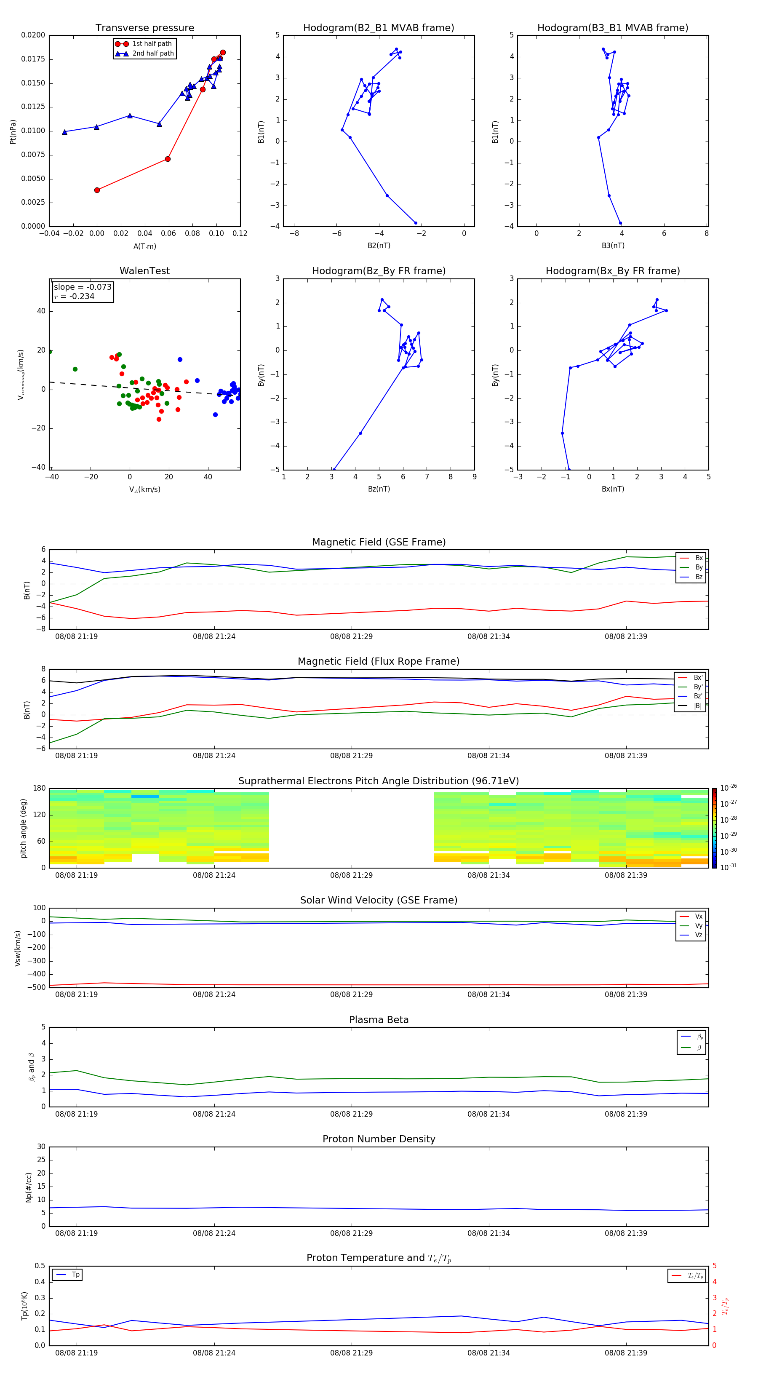Click the 'slope = -0.073' annotation

[83, 287]
